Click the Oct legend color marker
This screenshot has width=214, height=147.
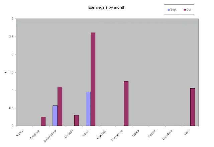point(184,10)
